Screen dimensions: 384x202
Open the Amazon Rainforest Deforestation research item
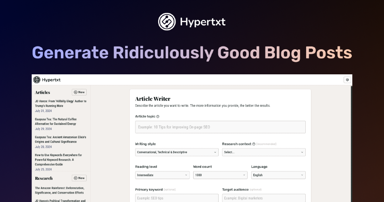pos(60,190)
